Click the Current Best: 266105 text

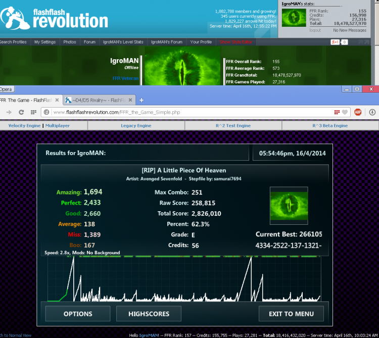(x=289, y=234)
